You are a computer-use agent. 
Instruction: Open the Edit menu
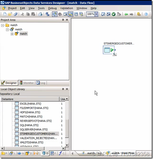click(x=22, y=8)
